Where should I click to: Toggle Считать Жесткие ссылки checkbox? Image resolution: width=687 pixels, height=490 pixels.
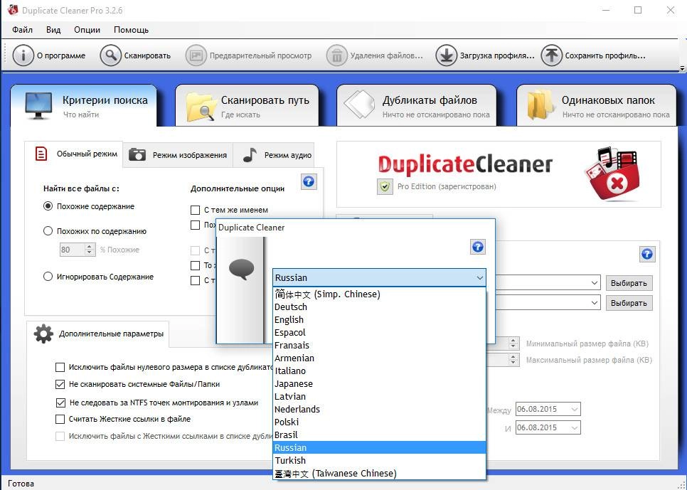(x=60, y=420)
